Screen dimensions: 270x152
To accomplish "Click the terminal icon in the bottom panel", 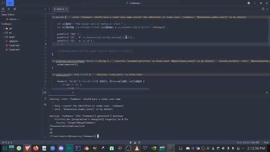I will point(45,92).
